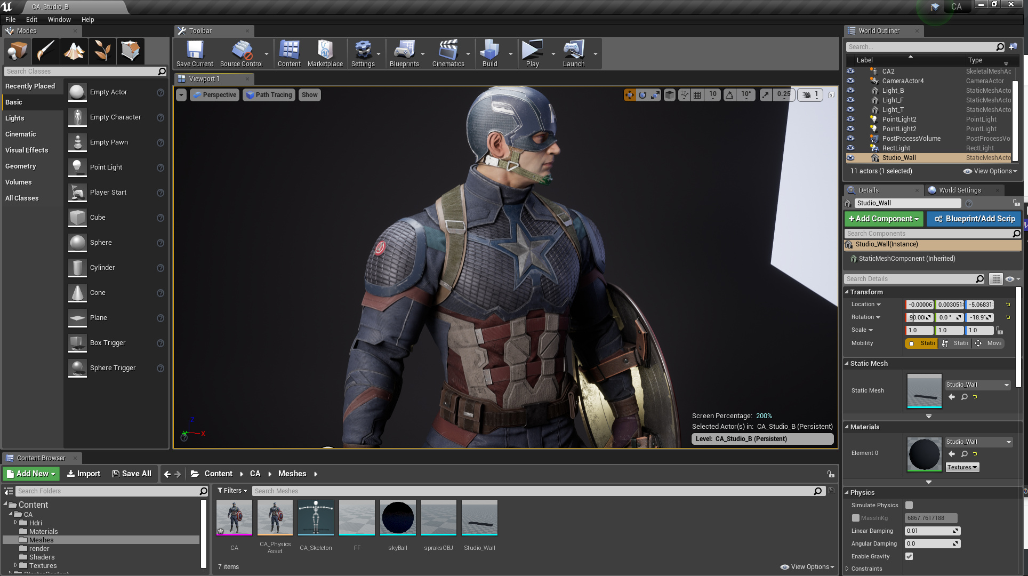
Task: Open Source Control from the toolbar
Action: point(242,53)
